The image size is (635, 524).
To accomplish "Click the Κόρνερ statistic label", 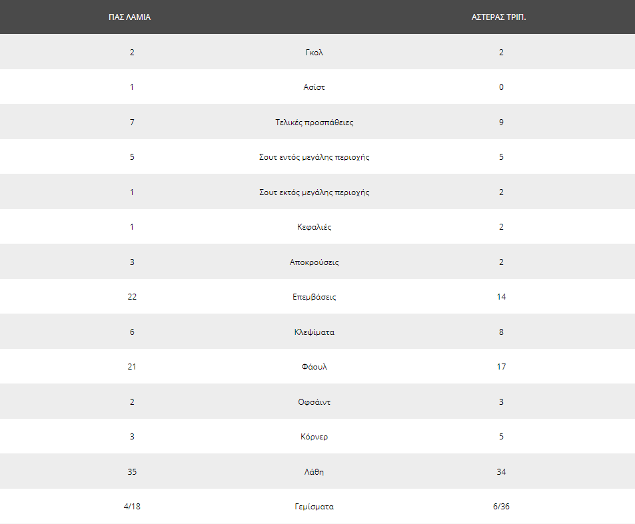I will [315, 437].
